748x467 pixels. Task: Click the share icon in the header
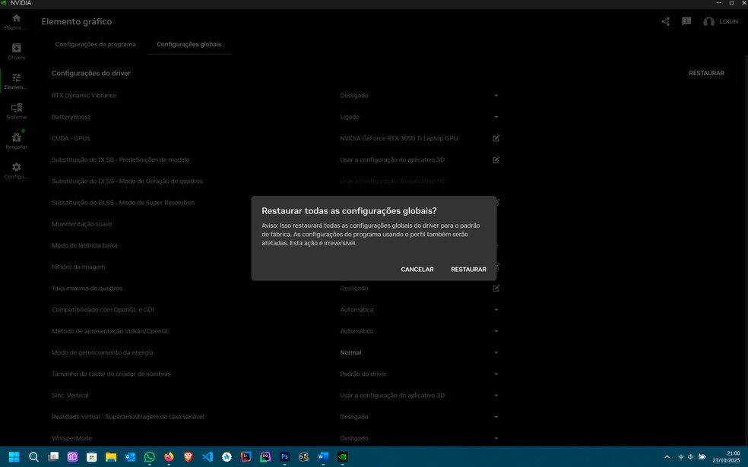[665, 22]
